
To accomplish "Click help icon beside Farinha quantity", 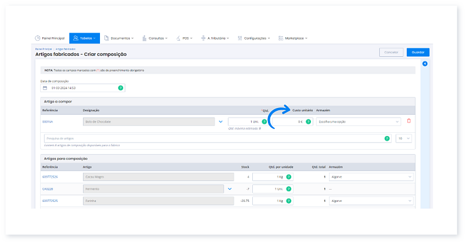I will [x=289, y=201].
